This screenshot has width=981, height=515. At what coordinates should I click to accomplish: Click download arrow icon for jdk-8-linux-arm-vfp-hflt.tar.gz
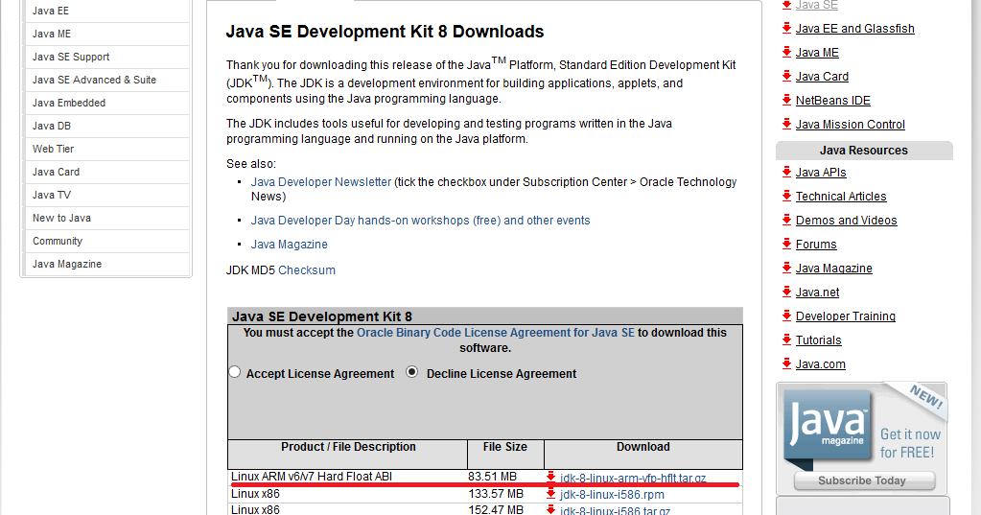[x=550, y=477]
